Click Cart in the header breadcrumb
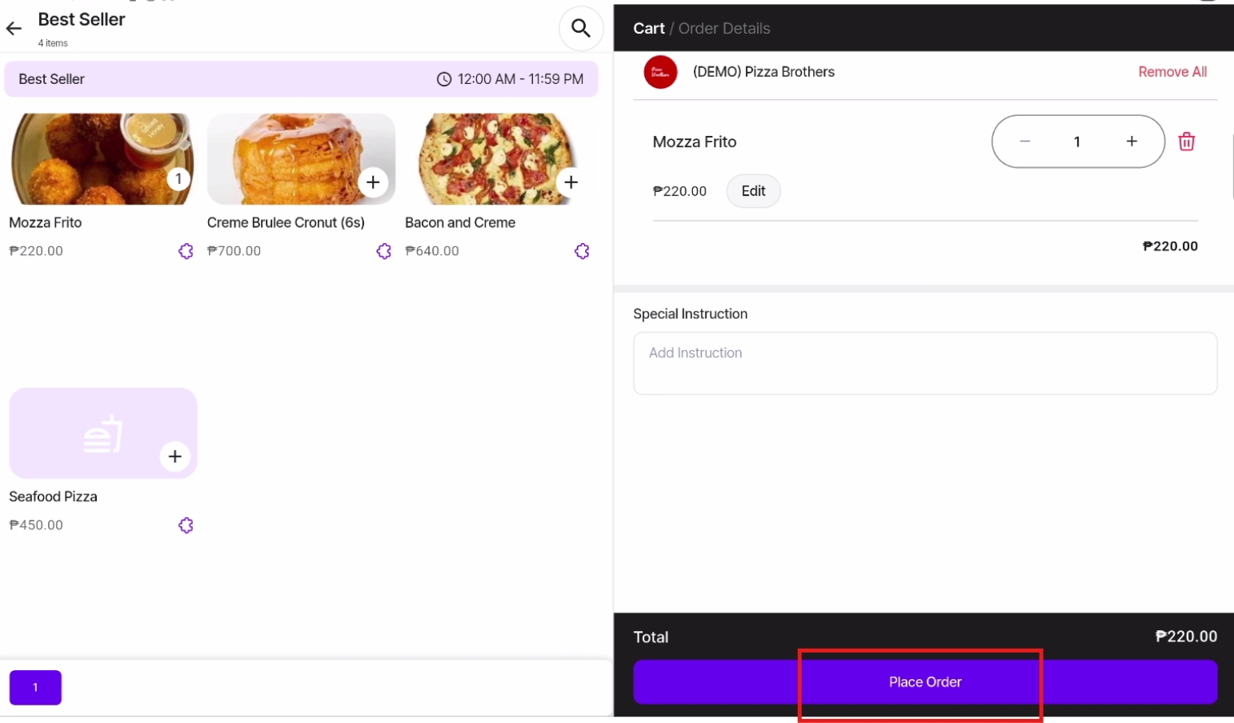Image resolution: width=1234 pixels, height=723 pixels. (x=648, y=29)
